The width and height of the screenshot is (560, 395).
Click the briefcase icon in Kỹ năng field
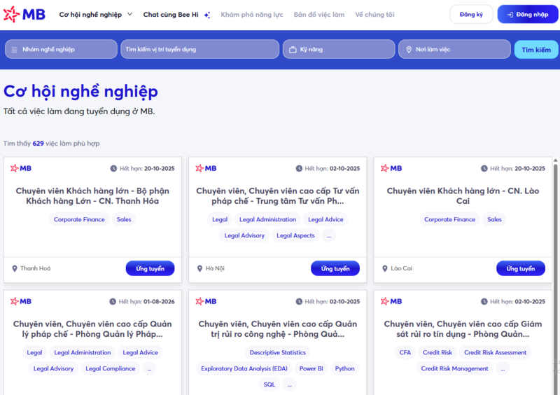pyautogui.click(x=293, y=50)
